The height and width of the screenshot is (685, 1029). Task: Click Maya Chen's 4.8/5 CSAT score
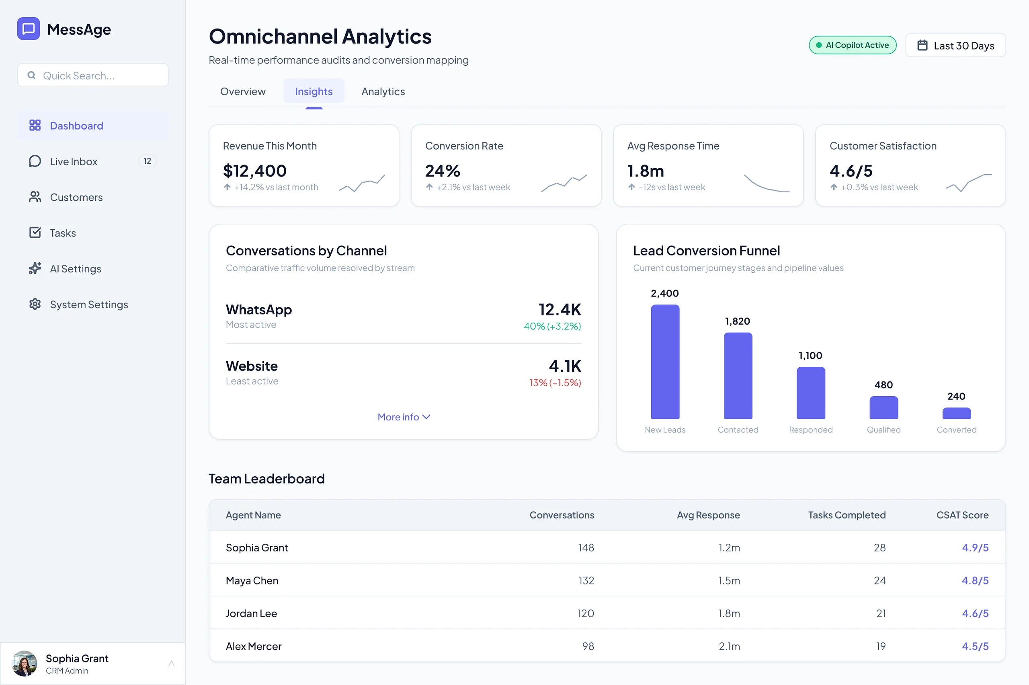tap(975, 580)
